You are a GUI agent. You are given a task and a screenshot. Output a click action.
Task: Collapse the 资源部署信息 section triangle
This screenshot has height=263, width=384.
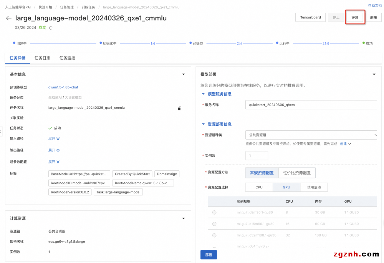pyautogui.click(x=204, y=124)
